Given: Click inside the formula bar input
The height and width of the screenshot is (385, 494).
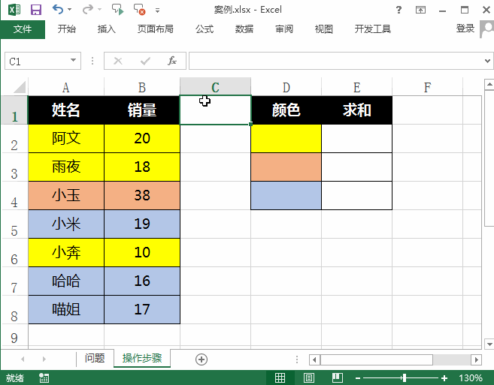Looking at the screenshot, I should tap(335, 61).
